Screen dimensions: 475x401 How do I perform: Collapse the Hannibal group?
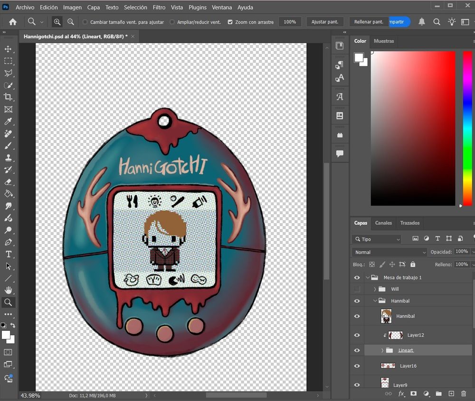(375, 301)
